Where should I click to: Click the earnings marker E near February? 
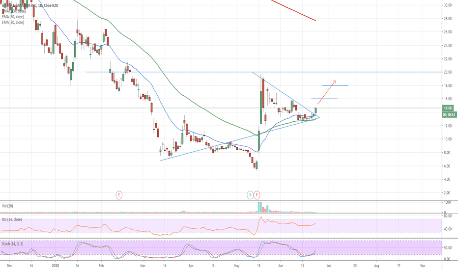pyautogui.click(x=119, y=195)
